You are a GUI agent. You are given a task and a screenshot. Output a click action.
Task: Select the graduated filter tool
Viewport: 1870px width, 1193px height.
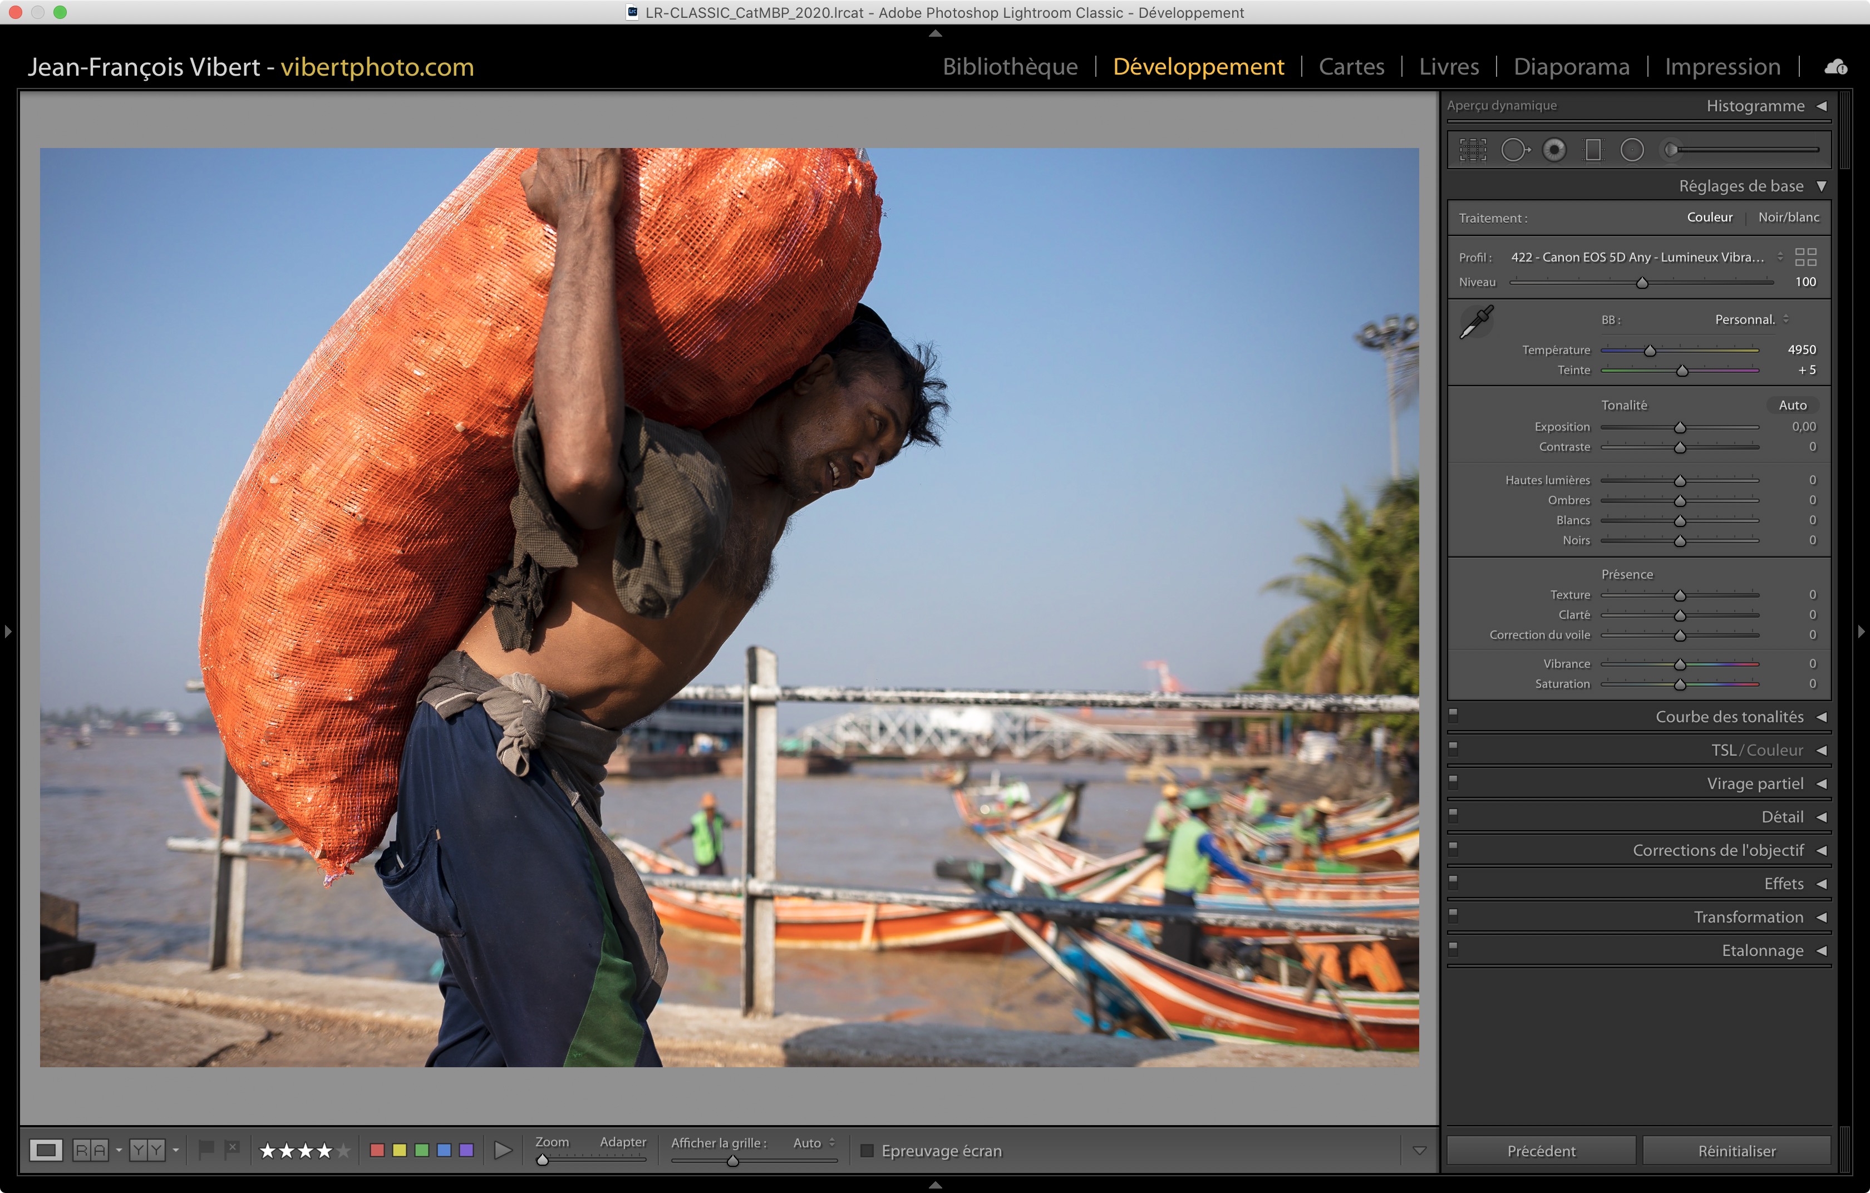pyautogui.click(x=1593, y=150)
